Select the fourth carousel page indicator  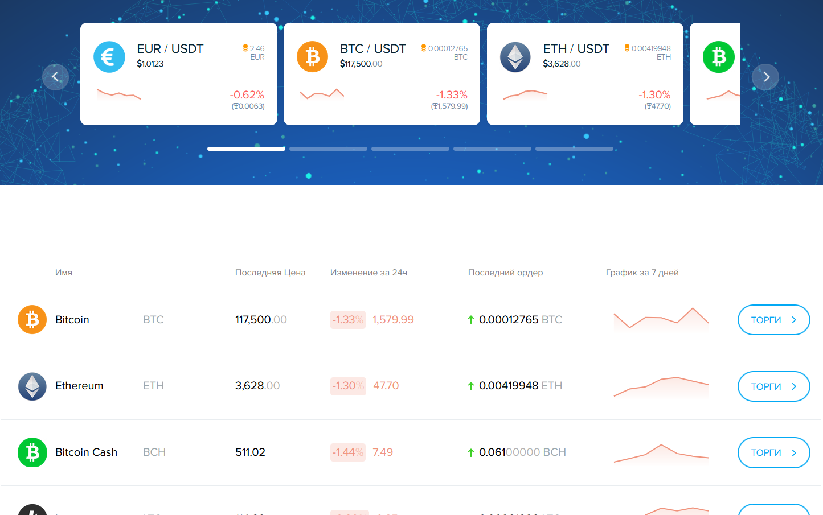point(492,149)
